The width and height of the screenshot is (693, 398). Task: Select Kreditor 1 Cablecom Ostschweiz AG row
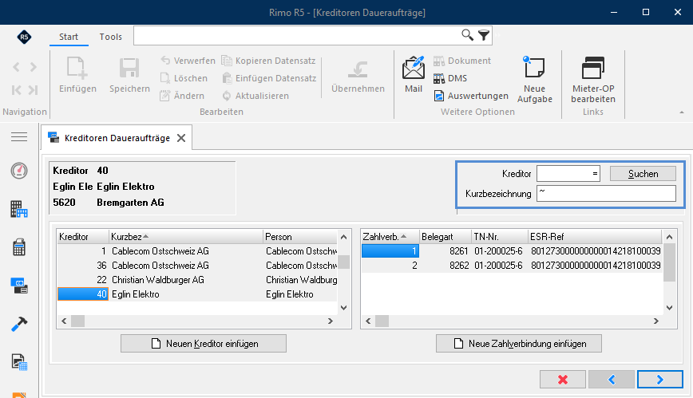[197, 251]
